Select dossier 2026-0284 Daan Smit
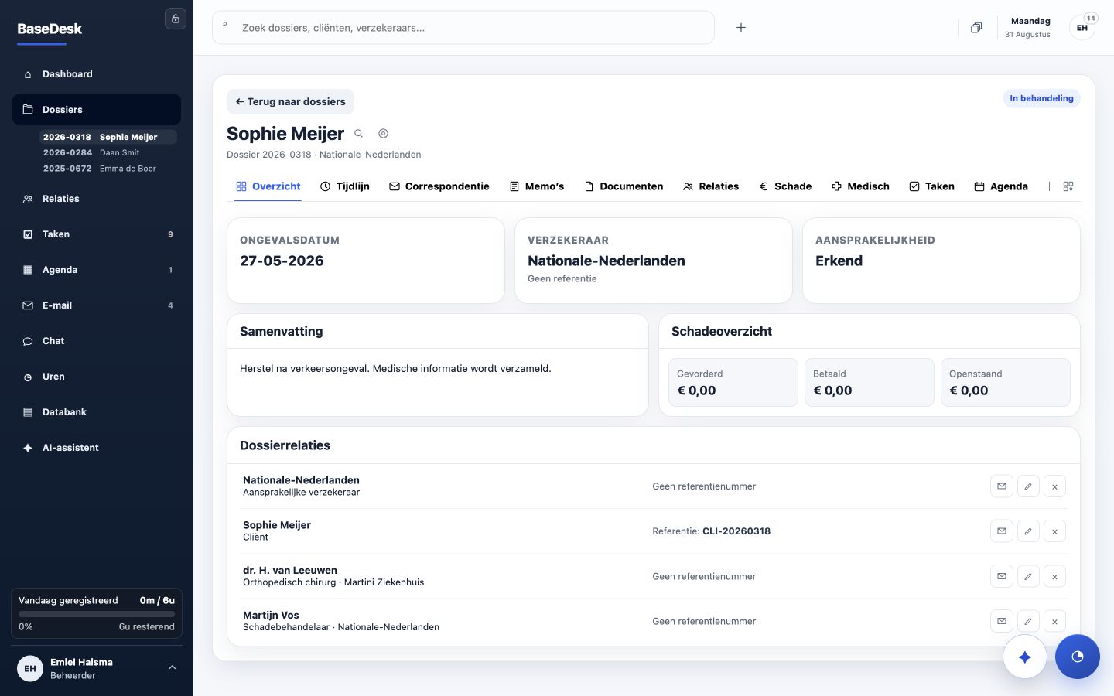This screenshot has height=696, width=1114. [108, 152]
